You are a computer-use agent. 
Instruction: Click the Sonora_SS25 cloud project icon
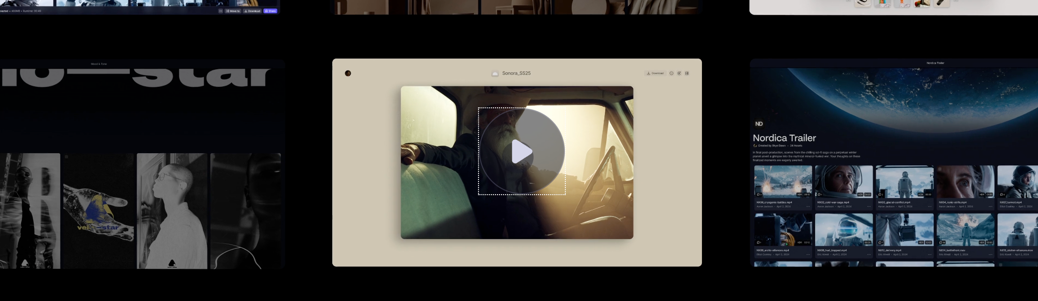coord(495,73)
